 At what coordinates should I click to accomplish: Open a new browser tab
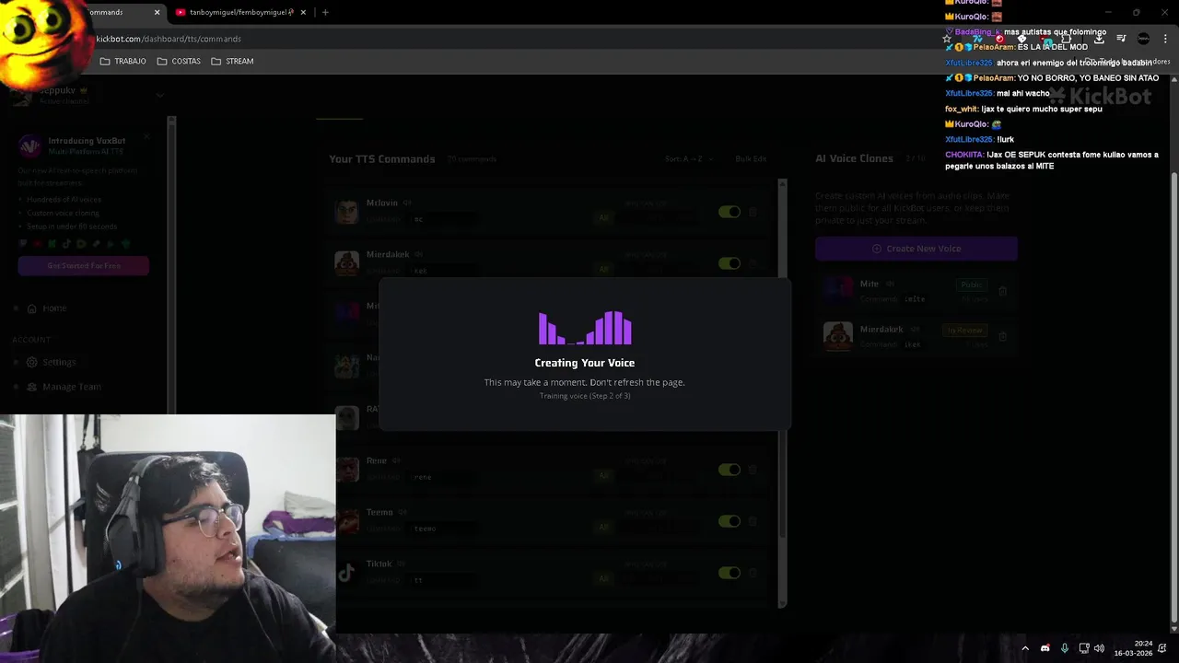point(325,12)
